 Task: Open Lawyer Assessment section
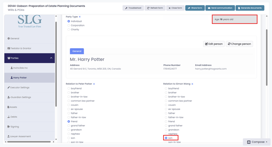coord(30,136)
